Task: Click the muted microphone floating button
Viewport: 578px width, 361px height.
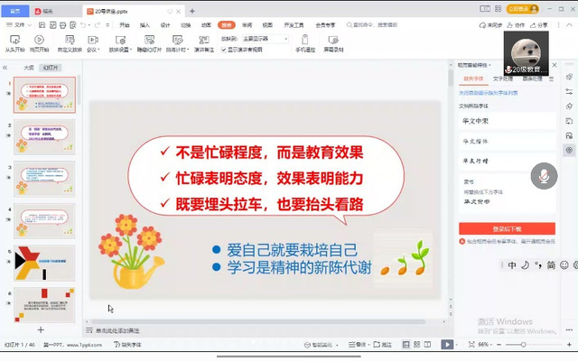Action: click(544, 176)
